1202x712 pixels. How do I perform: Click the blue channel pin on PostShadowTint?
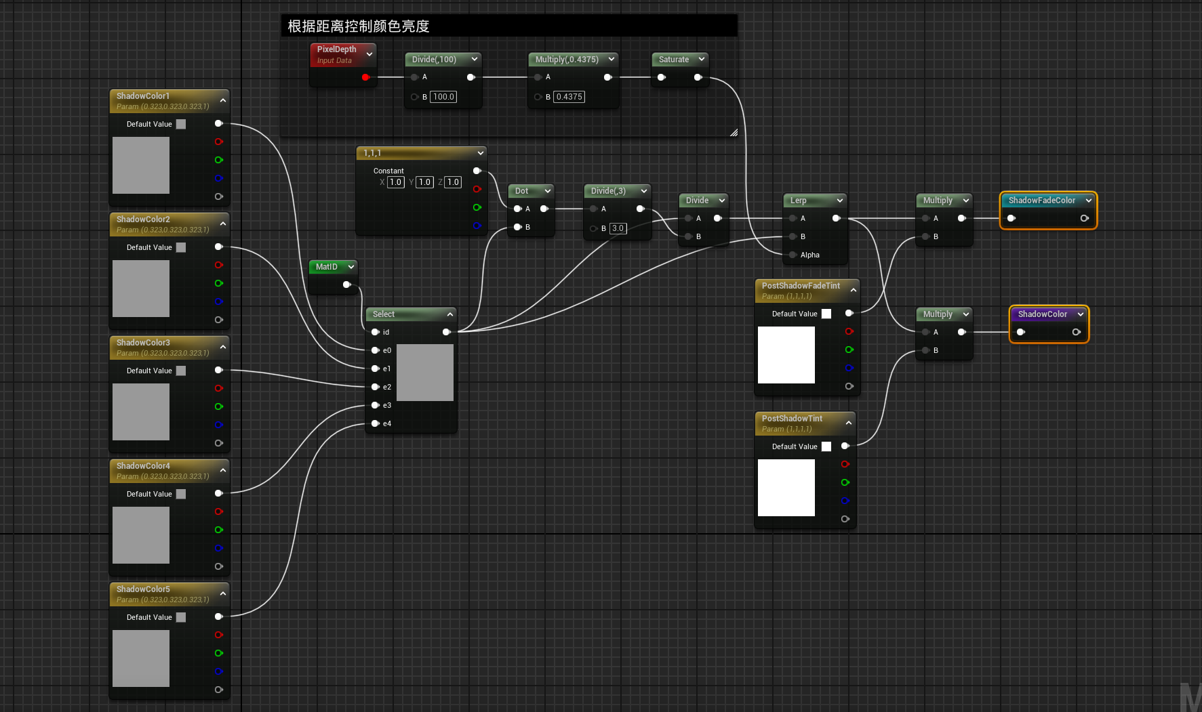[845, 501]
